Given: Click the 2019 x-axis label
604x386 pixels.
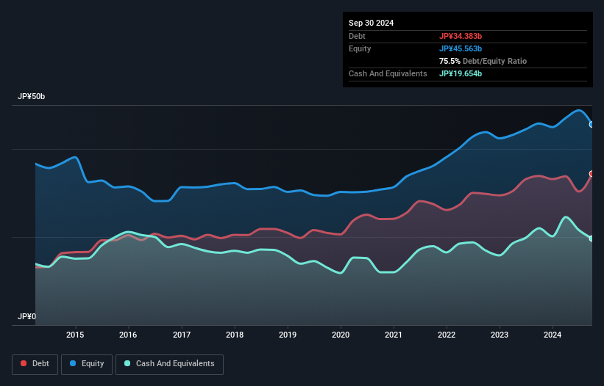Looking at the screenshot, I should pyautogui.click(x=288, y=335).
